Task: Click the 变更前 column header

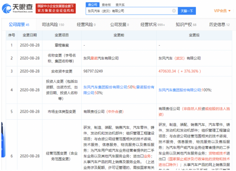Action: pyautogui.click(x=119, y=35)
